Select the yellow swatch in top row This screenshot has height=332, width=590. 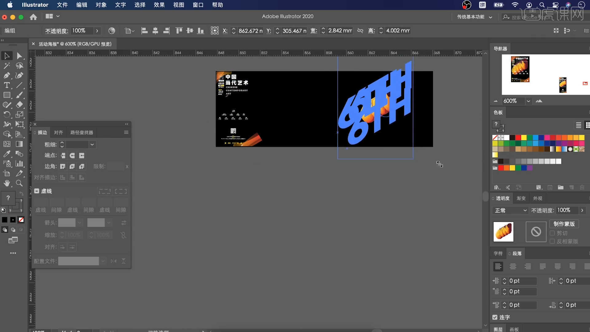coord(524,137)
